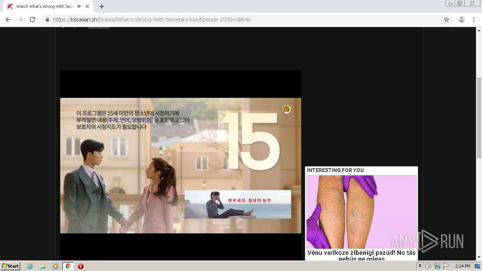Screen dimensions: 482x271
Task: Click the red stop-sign taskbar icon
Action: click(81, 266)
